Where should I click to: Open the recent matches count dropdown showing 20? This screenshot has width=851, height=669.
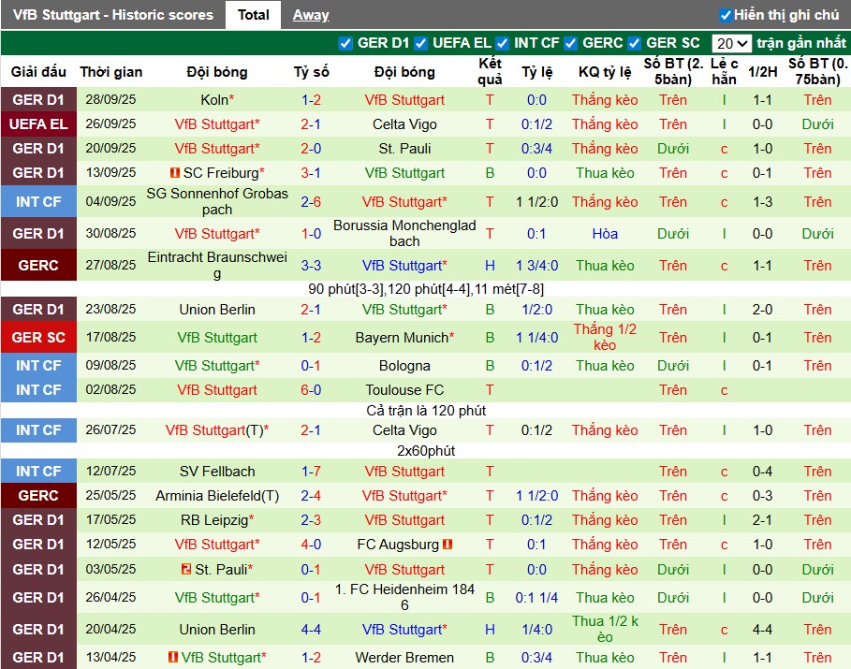tap(729, 42)
